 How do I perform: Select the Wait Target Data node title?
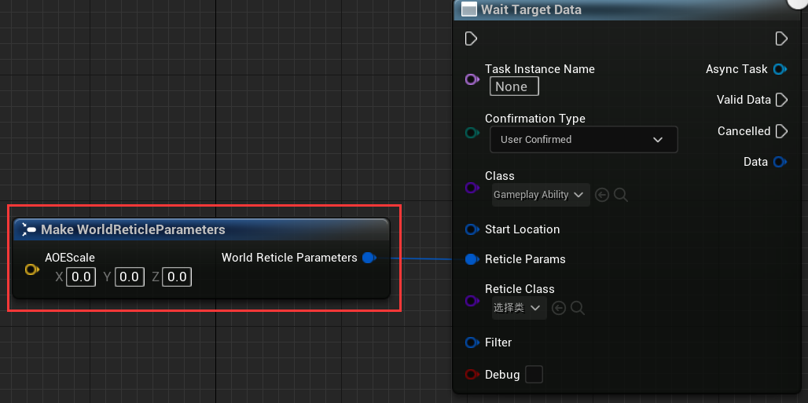(x=531, y=9)
